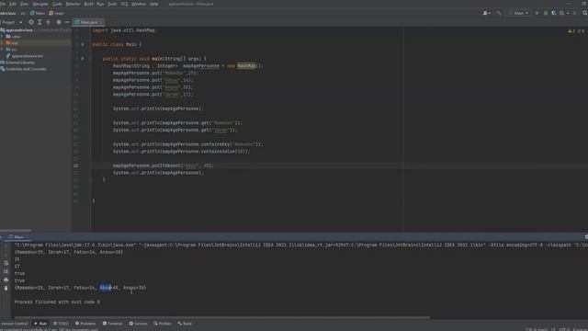Screen dimensions: 588x331
Task: Open the Build tool window
Action: 185,323
